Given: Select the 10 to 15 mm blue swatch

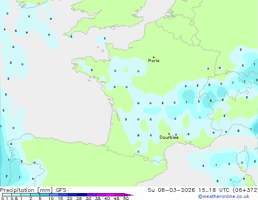Looking at the screenshot, I should point(54,195).
